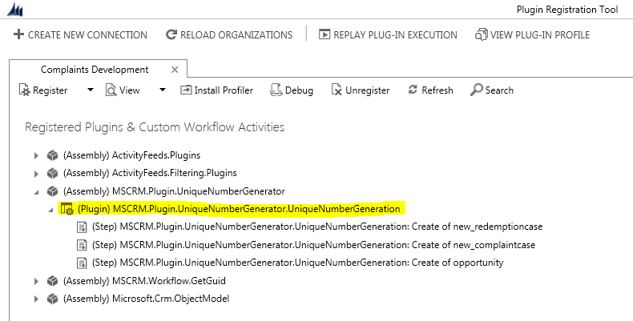
Task: Close the Complaints Development tab
Action: [x=175, y=70]
